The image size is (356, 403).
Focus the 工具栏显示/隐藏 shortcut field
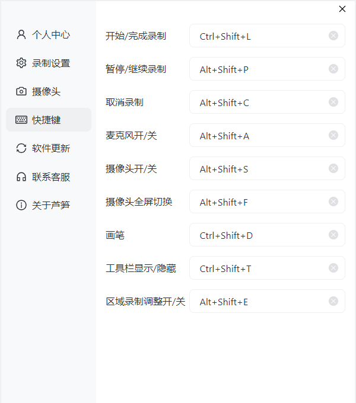(x=267, y=268)
